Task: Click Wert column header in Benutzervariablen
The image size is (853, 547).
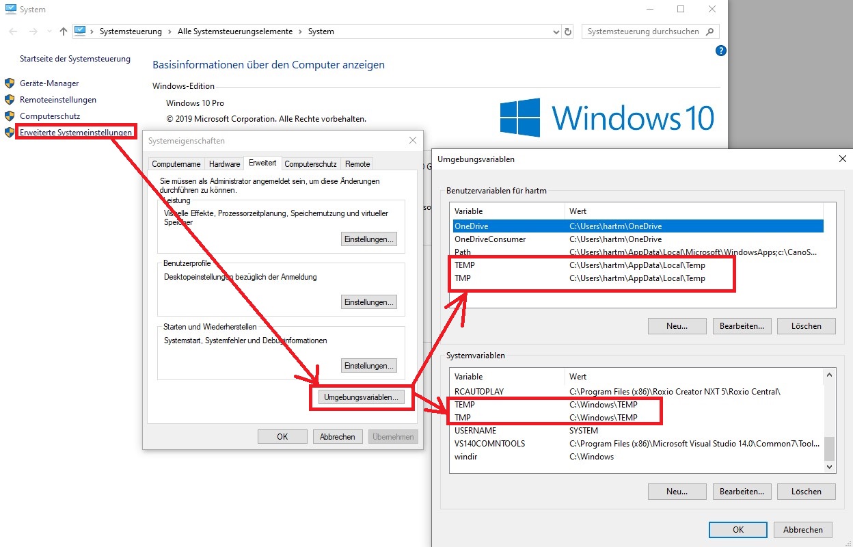Action: (x=694, y=211)
